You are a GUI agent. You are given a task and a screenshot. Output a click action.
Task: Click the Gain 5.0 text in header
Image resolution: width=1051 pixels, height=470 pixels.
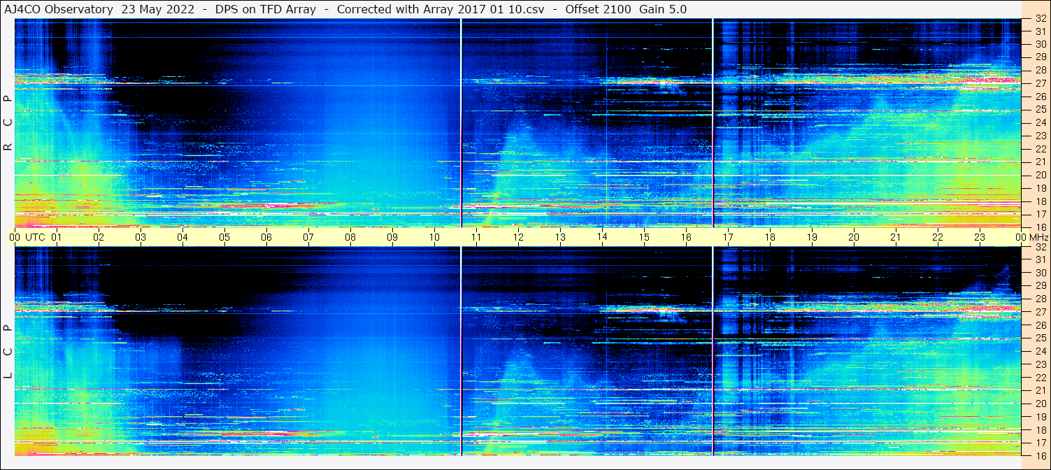662,9
